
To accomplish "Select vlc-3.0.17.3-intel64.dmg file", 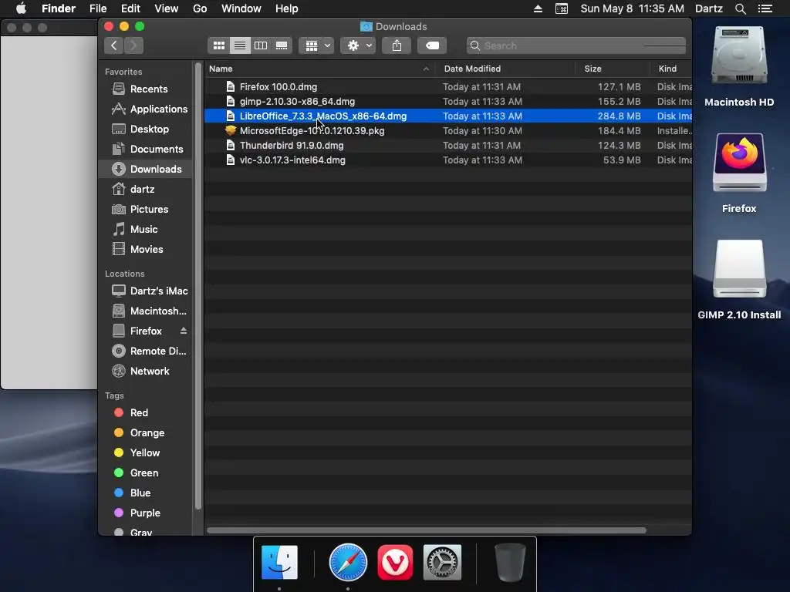I will pos(448,160).
